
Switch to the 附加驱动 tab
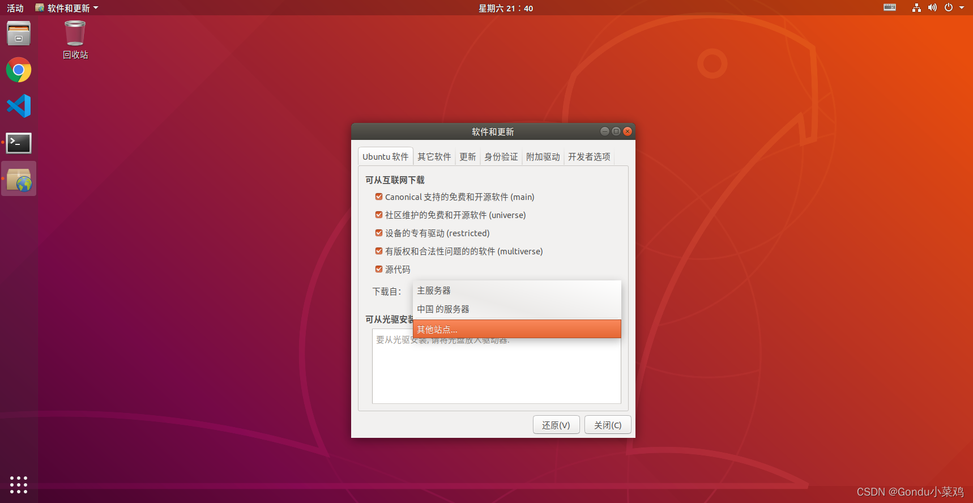[543, 157]
